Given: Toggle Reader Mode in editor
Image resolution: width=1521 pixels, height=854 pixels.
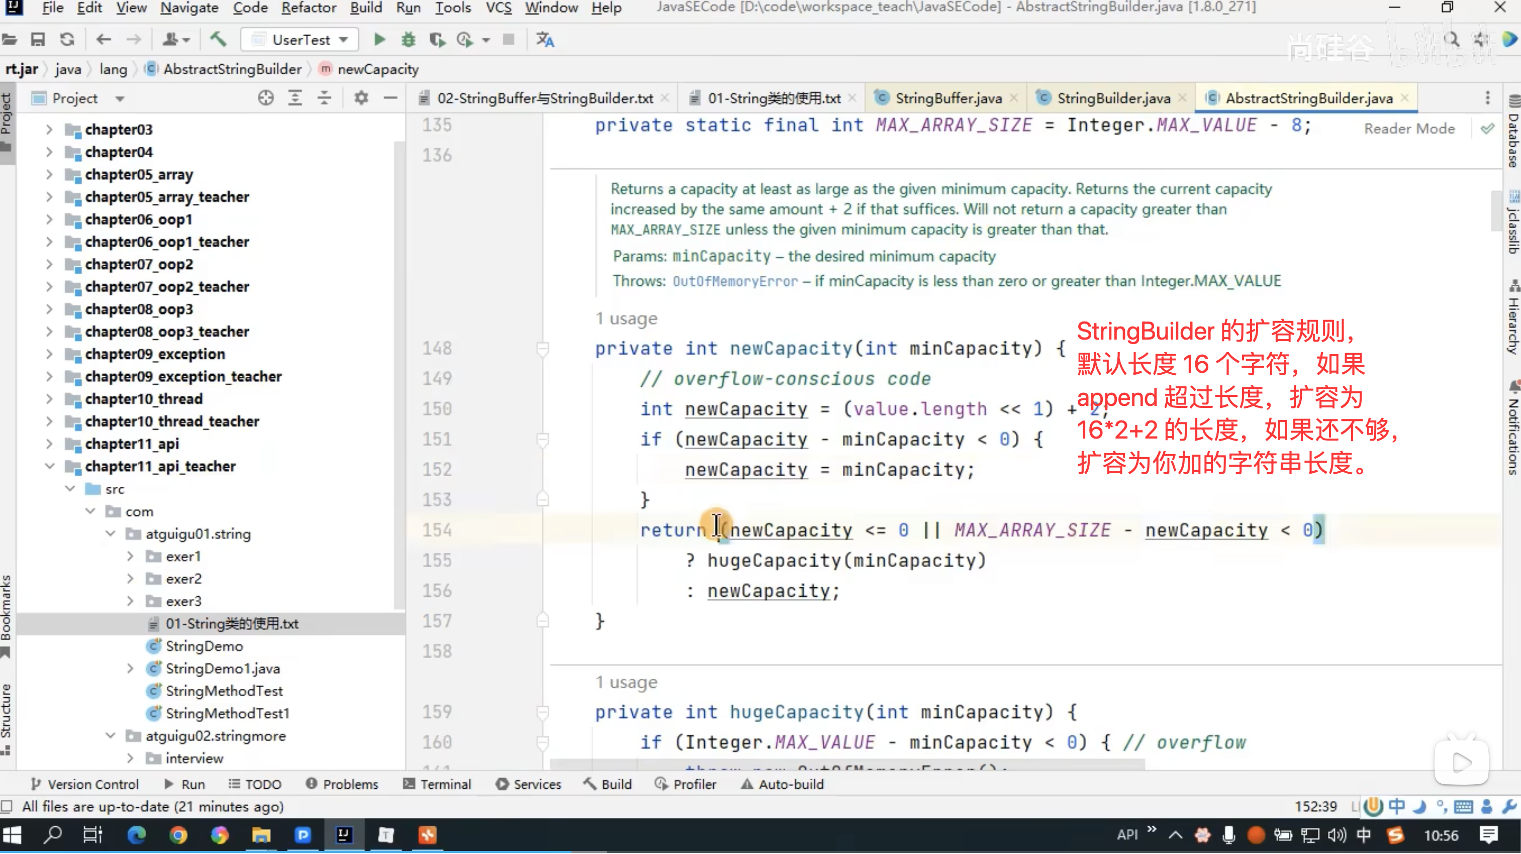Looking at the screenshot, I should [x=1409, y=129].
